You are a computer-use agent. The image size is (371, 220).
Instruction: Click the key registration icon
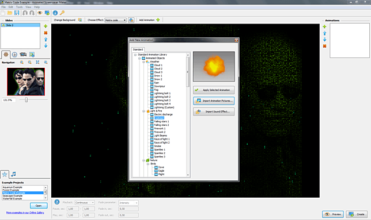(x=62, y=13)
